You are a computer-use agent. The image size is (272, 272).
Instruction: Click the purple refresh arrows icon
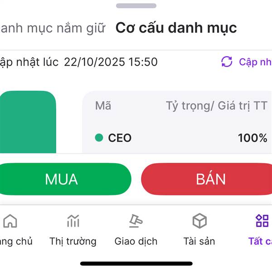[x=227, y=62]
